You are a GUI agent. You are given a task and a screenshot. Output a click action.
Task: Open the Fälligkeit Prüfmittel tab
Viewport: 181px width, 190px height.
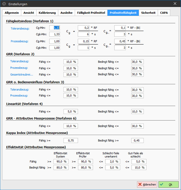[x=91, y=13]
